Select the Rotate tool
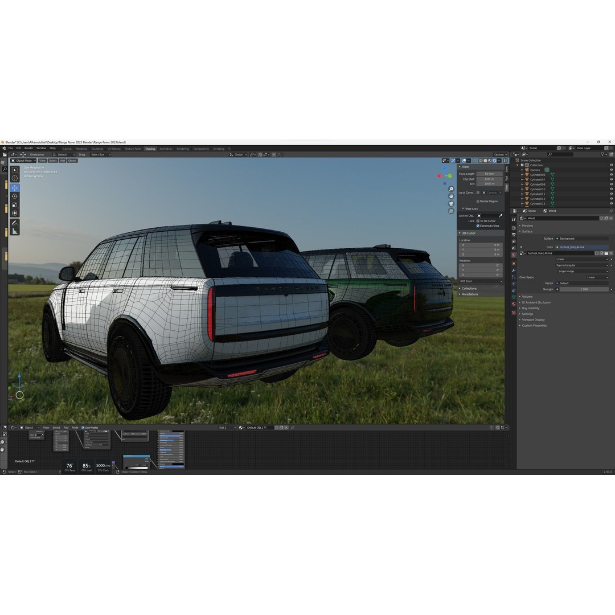The image size is (615, 615). point(14,196)
